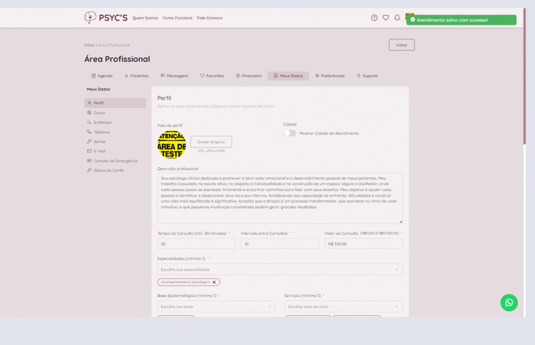The image size is (535, 345).
Task: Click the page vertical scrollbar
Action: click(525, 76)
